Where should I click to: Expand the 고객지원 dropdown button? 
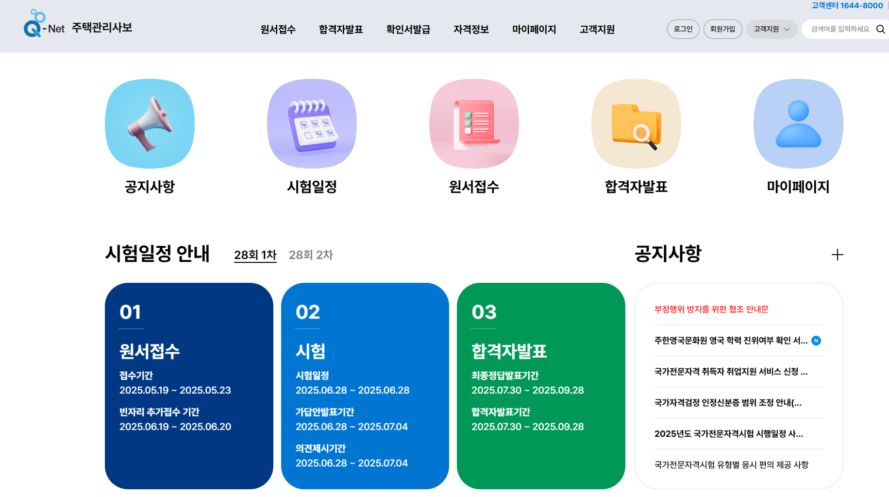[x=772, y=29]
